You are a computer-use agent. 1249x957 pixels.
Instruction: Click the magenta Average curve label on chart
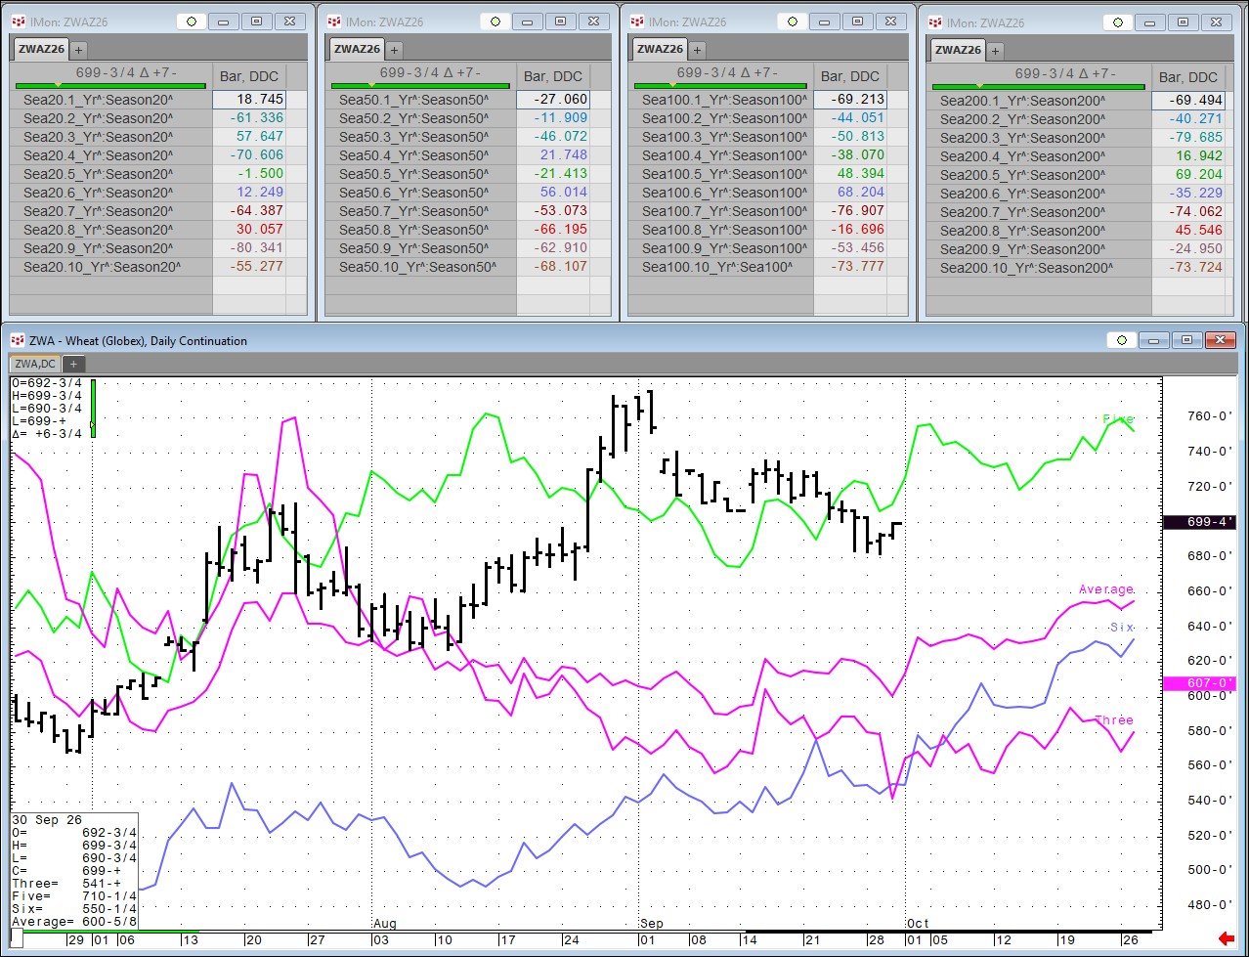click(1106, 589)
